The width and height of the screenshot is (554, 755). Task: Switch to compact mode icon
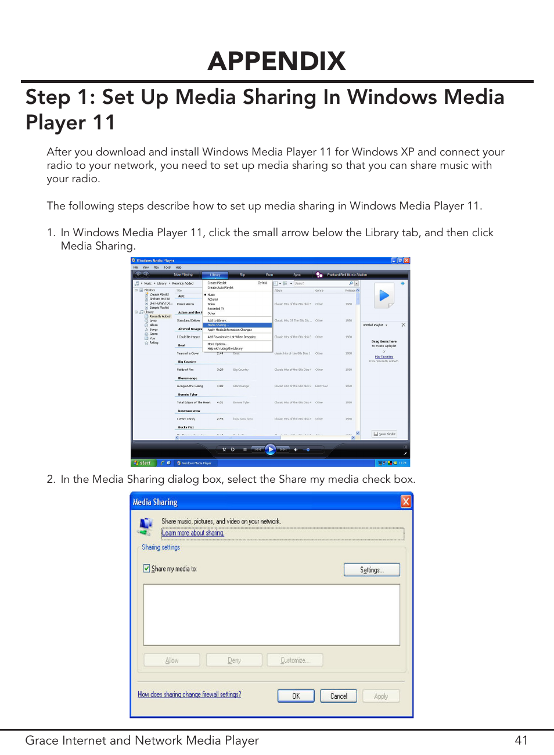[405, 453]
